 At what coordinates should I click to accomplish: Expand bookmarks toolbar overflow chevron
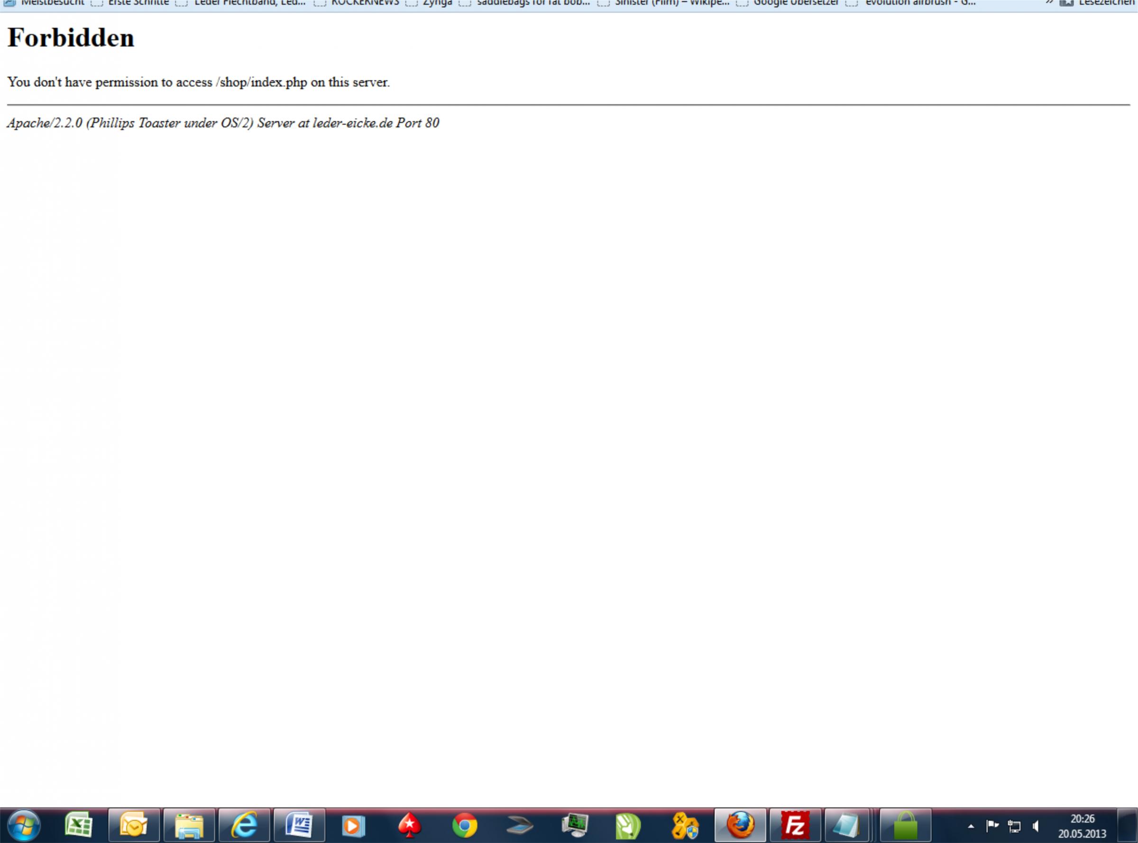pos(1049,2)
